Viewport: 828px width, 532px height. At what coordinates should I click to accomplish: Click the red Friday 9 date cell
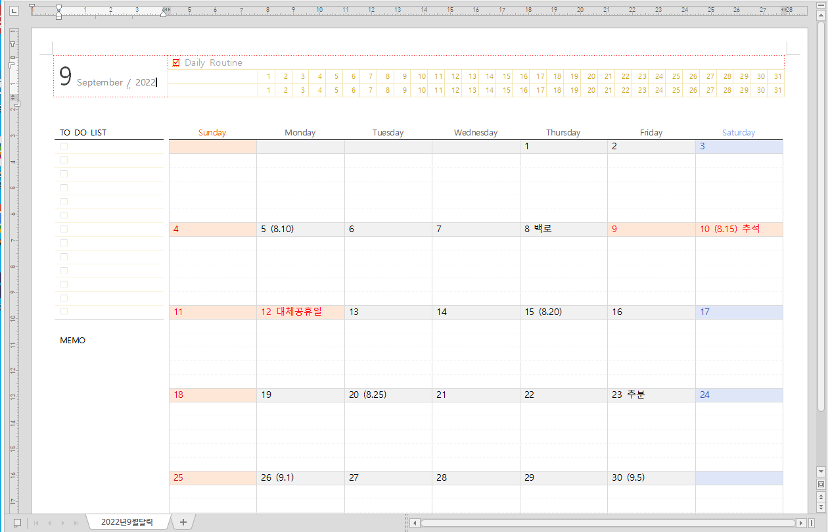(x=651, y=230)
